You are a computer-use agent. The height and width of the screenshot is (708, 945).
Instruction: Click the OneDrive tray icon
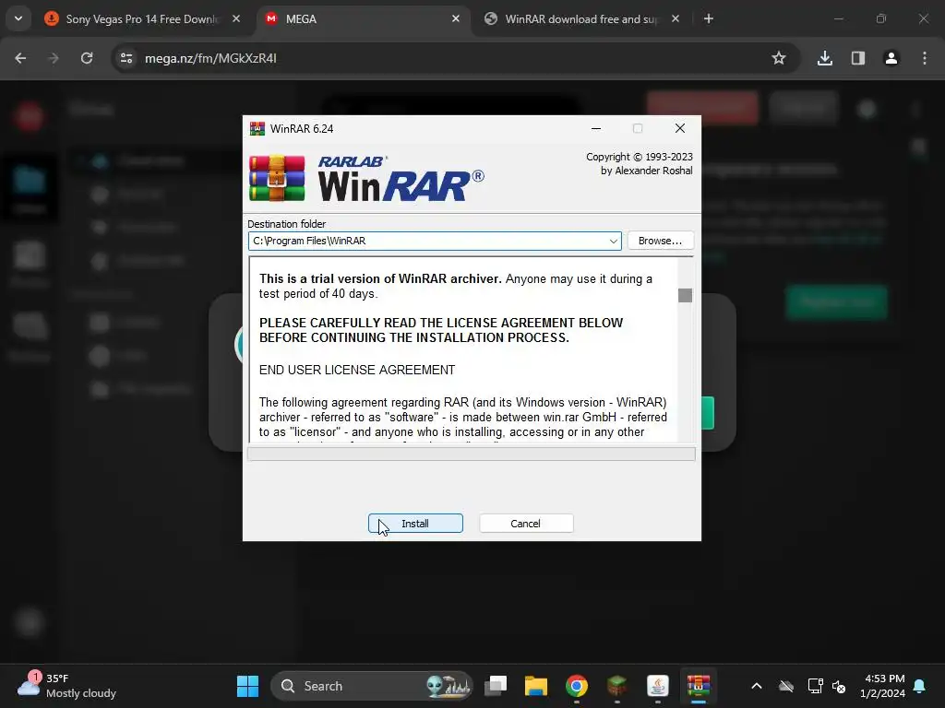pos(786,686)
